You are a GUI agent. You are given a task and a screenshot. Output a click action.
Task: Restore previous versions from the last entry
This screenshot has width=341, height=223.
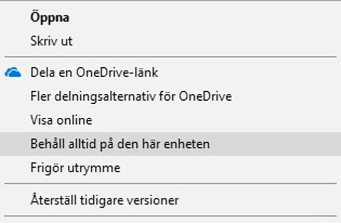[170, 200]
